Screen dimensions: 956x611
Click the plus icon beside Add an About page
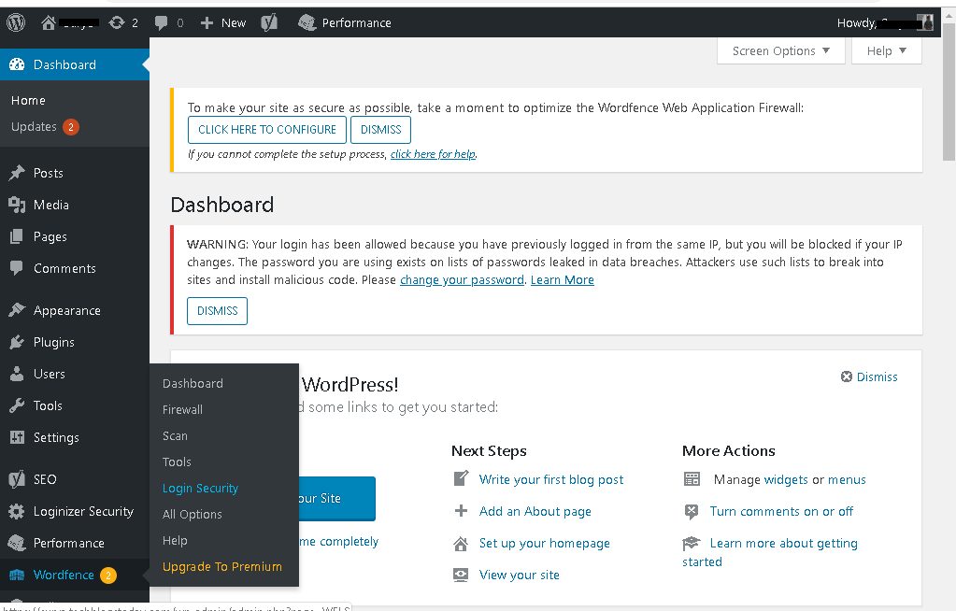click(x=461, y=511)
